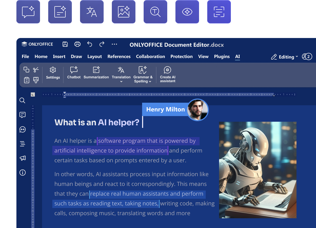Click the translation tile at top

(92, 12)
